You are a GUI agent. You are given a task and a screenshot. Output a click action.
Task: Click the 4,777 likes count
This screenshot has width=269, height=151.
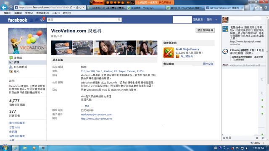14,101
